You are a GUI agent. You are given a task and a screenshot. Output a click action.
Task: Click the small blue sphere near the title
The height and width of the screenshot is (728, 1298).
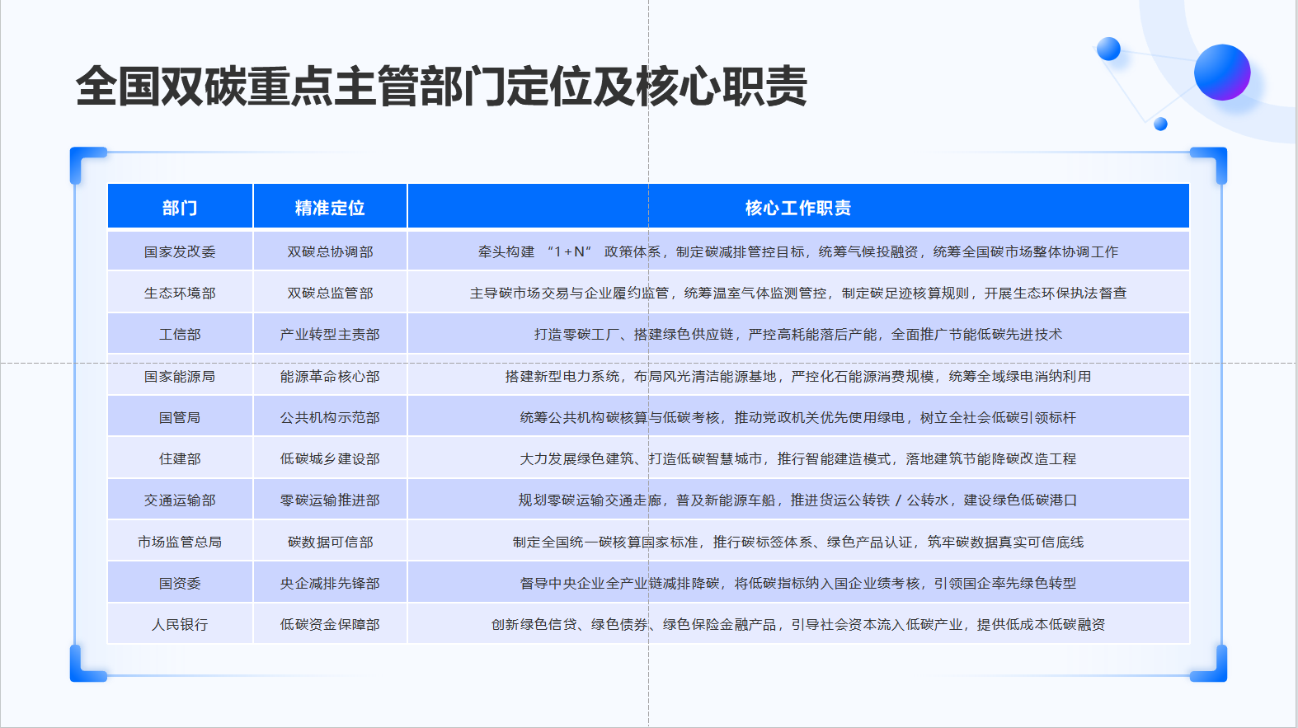(x=1109, y=49)
